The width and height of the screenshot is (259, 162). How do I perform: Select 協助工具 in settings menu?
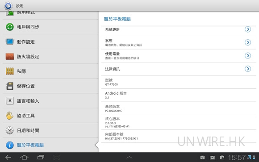[50, 116]
